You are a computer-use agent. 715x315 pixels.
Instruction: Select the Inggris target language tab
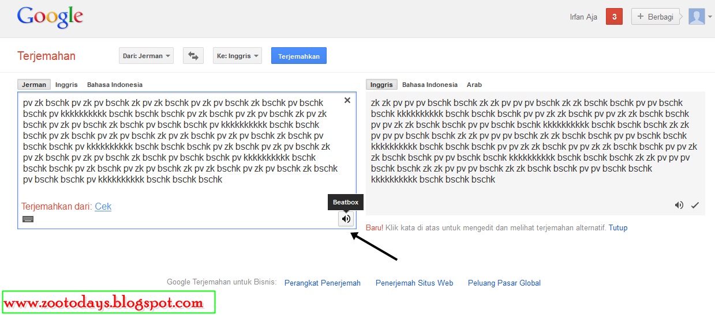coord(381,85)
